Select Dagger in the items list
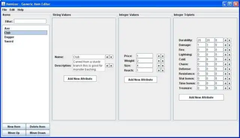 pos(25,37)
